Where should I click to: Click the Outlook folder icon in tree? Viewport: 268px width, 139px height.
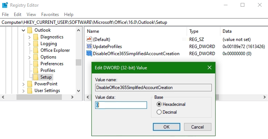click(30, 30)
